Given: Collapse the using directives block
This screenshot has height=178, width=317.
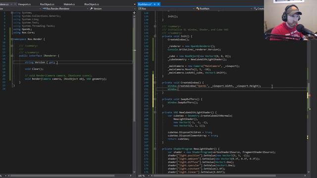Looking at the screenshot, I should (12, 13).
